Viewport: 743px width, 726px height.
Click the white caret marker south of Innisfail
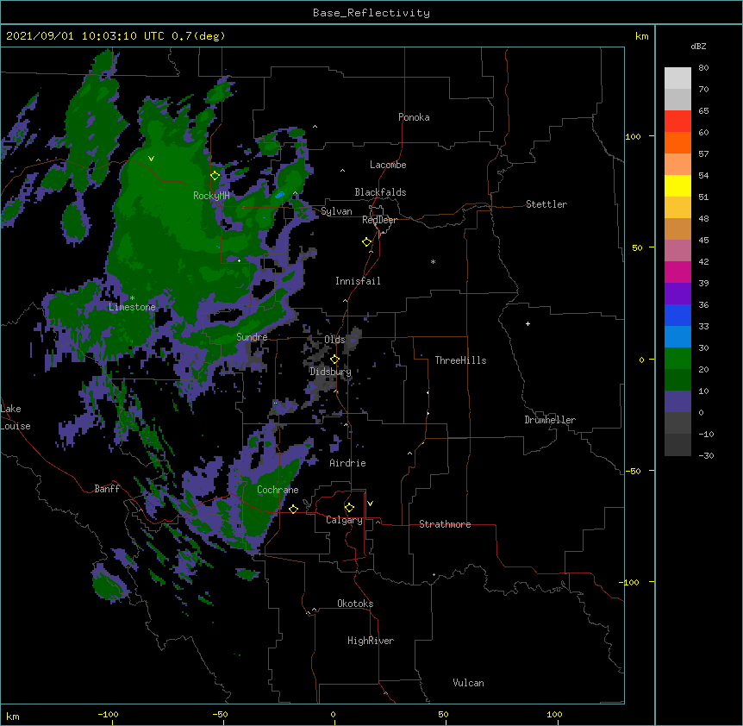[345, 300]
